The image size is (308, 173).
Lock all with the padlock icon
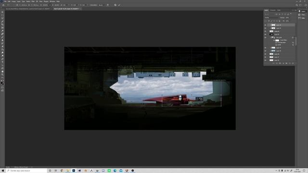click(280, 21)
